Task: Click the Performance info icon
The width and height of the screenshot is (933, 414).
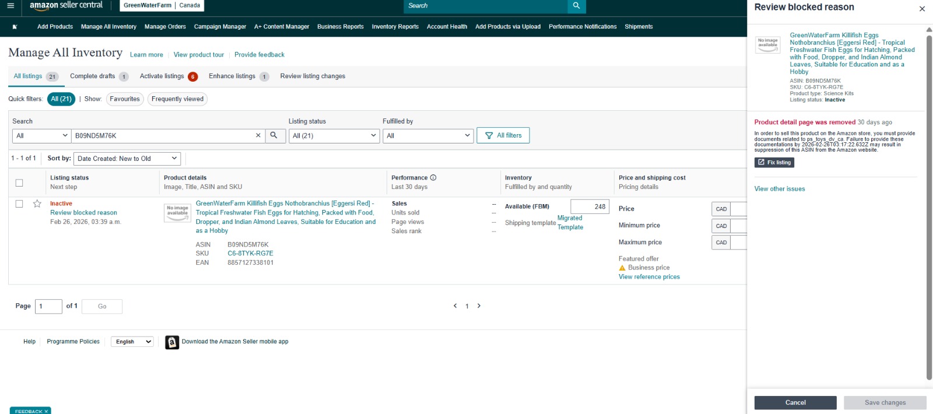Action: point(433,178)
